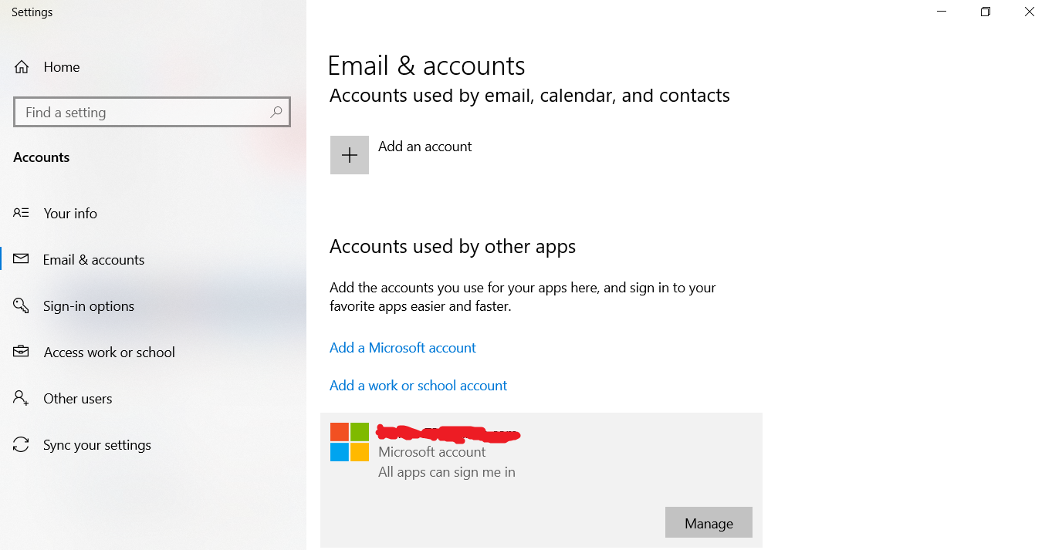
Task: Click the Access work or school briefcase icon
Action: (x=21, y=352)
